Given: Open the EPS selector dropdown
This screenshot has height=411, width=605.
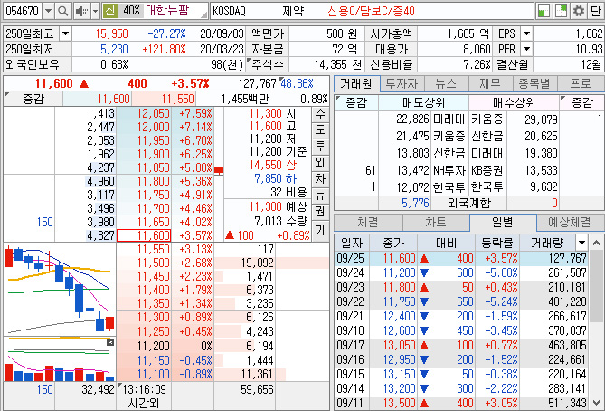Looking at the screenshot, I should (526, 34).
